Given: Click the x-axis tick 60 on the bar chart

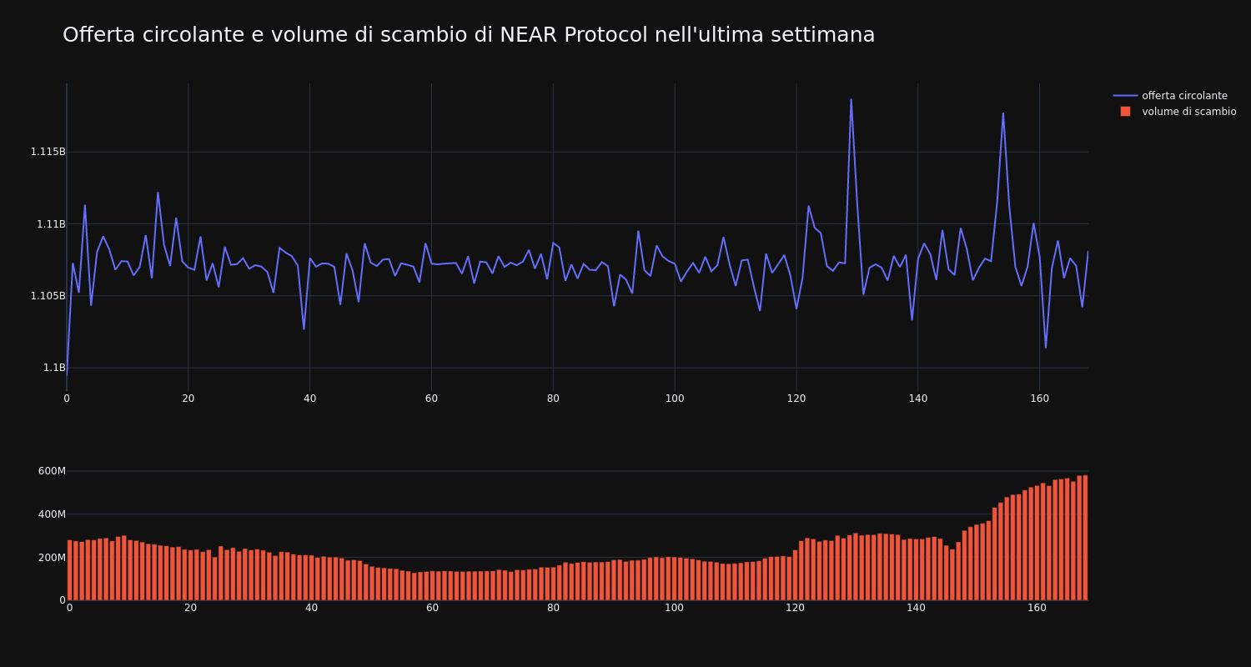Looking at the screenshot, I should tap(432, 608).
